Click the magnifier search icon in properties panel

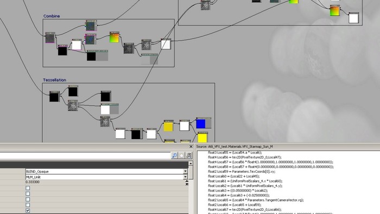pyautogui.click(x=174, y=155)
